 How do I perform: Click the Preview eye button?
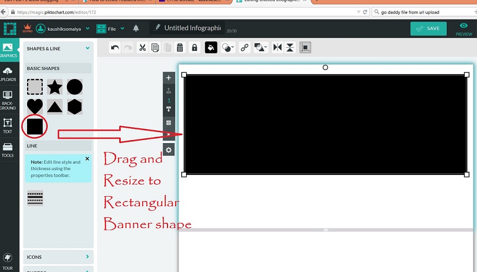464,29
